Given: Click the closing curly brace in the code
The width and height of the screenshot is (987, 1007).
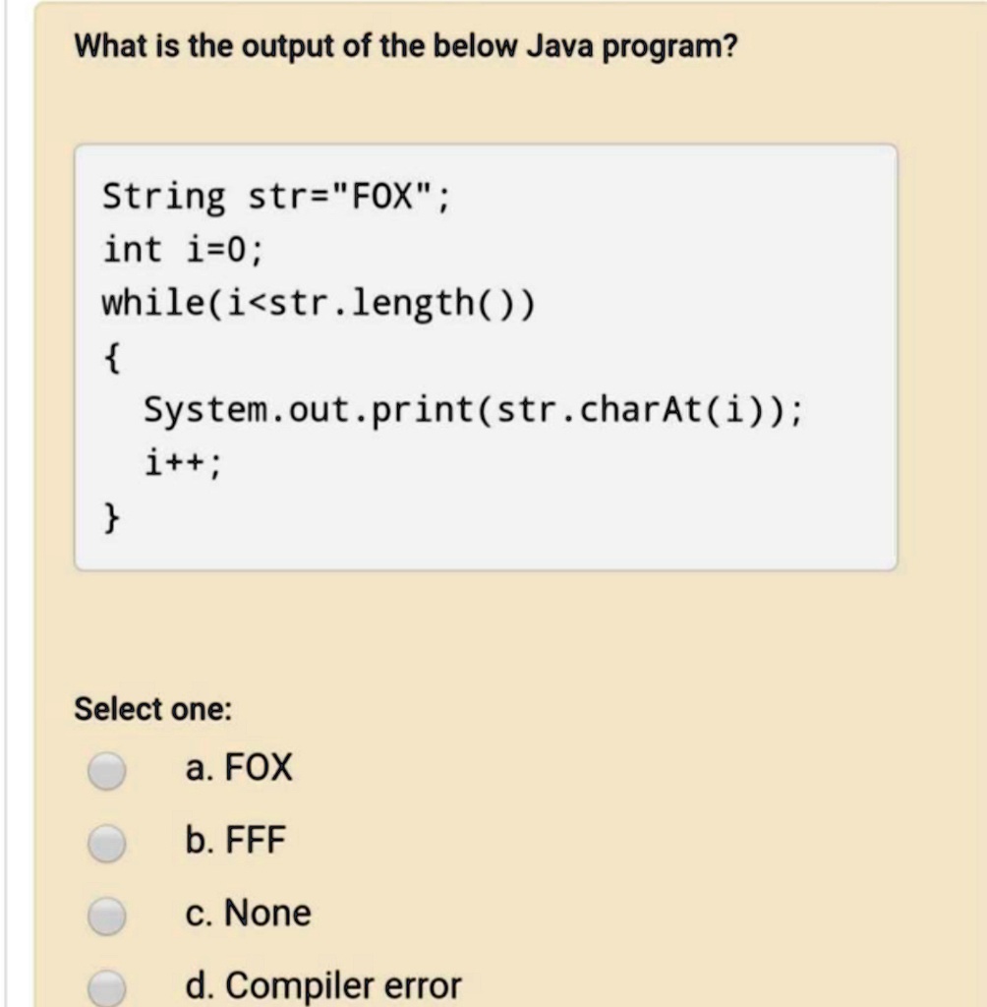Looking at the screenshot, I should (112, 517).
